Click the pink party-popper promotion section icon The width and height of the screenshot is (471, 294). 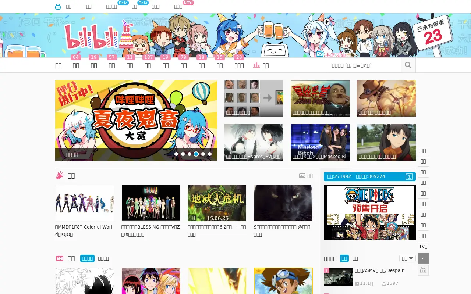[60, 176]
